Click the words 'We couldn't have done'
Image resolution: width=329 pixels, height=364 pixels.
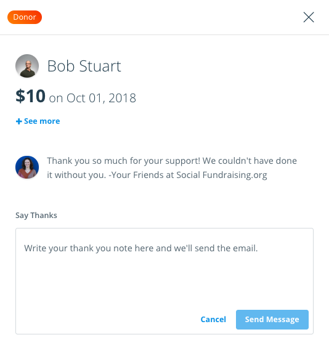tap(250, 161)
